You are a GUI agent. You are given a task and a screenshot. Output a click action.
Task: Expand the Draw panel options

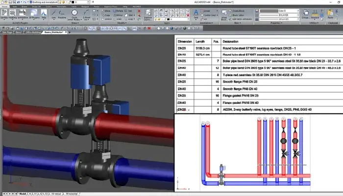75,23
